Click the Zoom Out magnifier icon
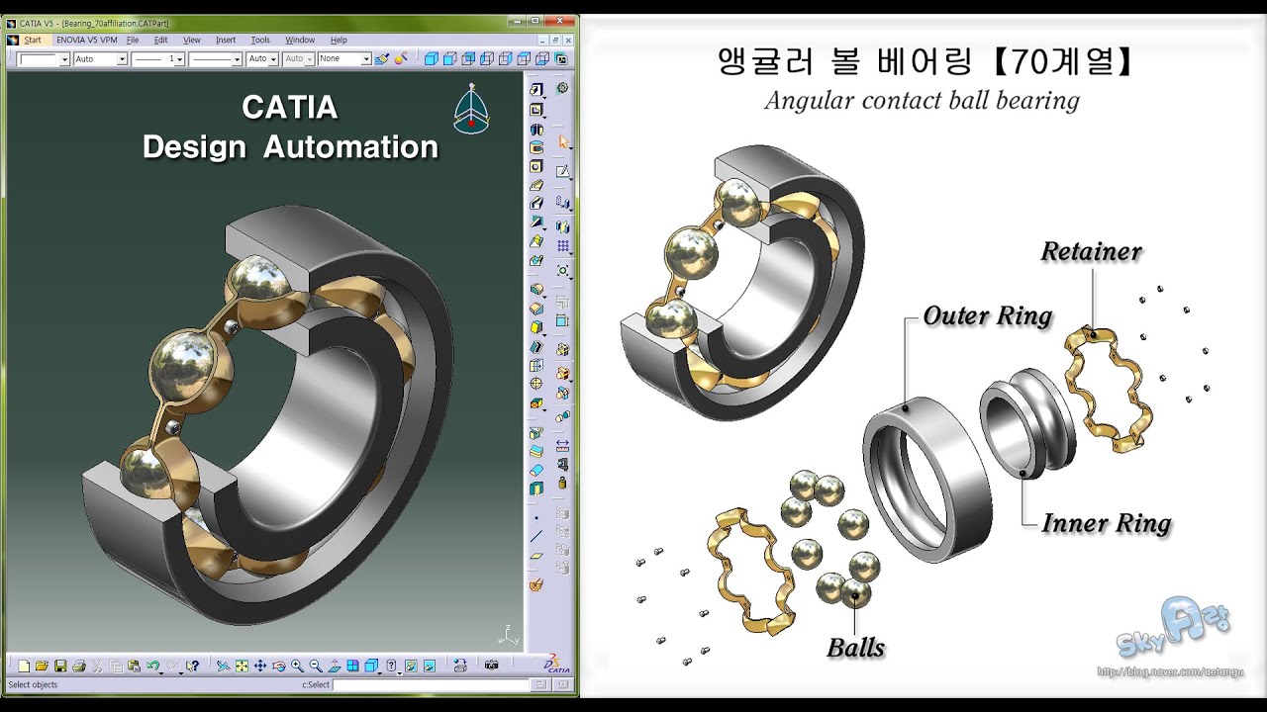The image size is (1267, 712). [x=316, y=666]
